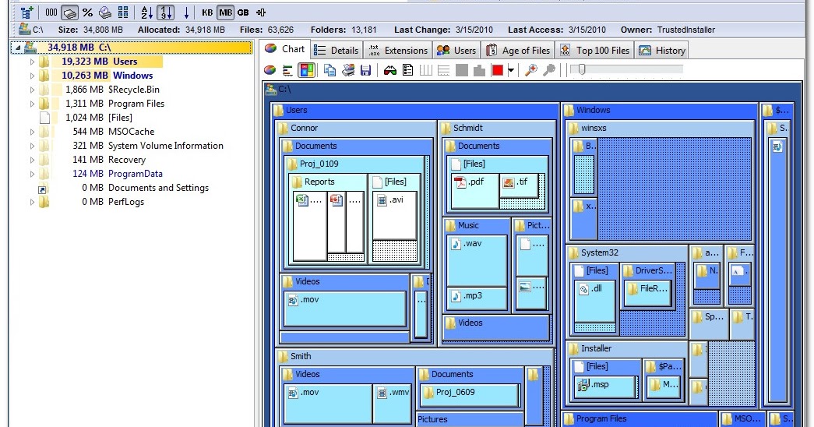Screen dimensions: 814x427
Task: Switch to the Chart tab
Action: click(284, 49)
